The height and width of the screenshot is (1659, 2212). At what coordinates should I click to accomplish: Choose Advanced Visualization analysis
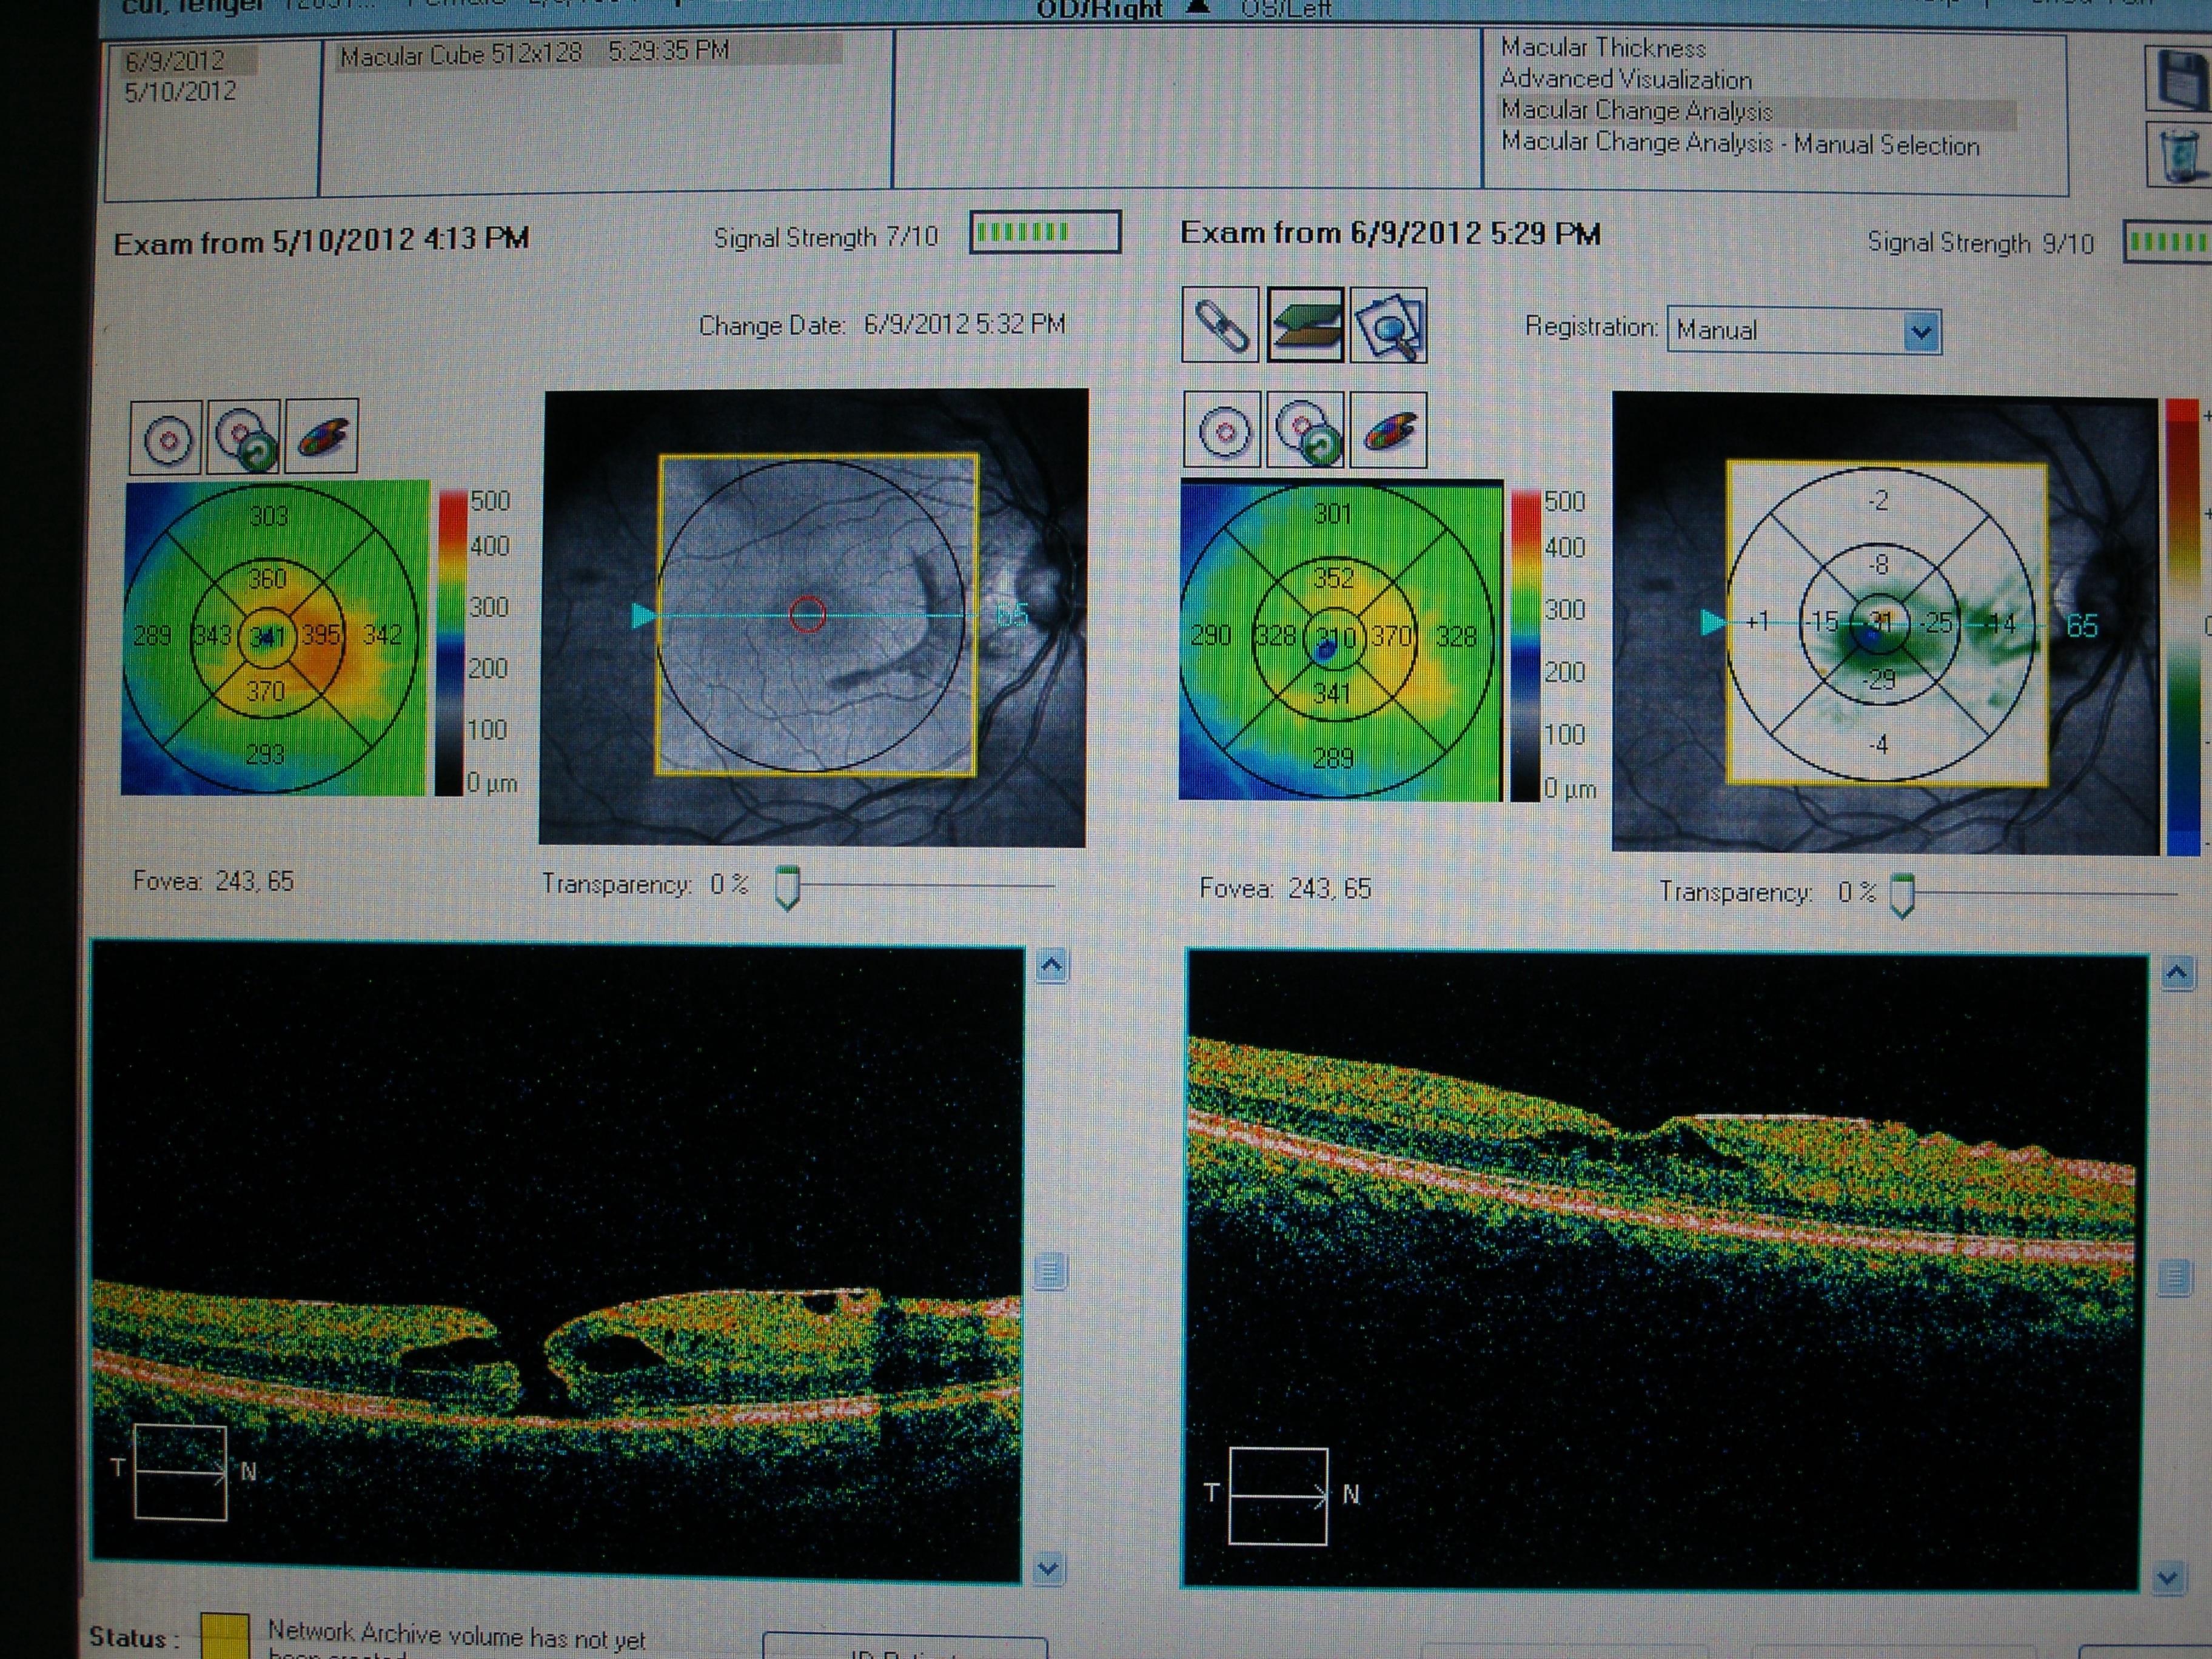coord(1626,79)
